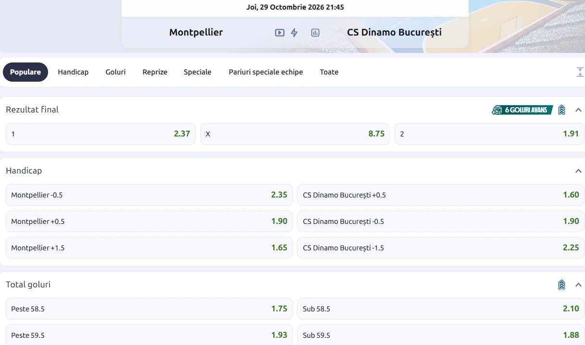
Task: Select Pariuri speciale echipe tab
Action: pos(266,72)
